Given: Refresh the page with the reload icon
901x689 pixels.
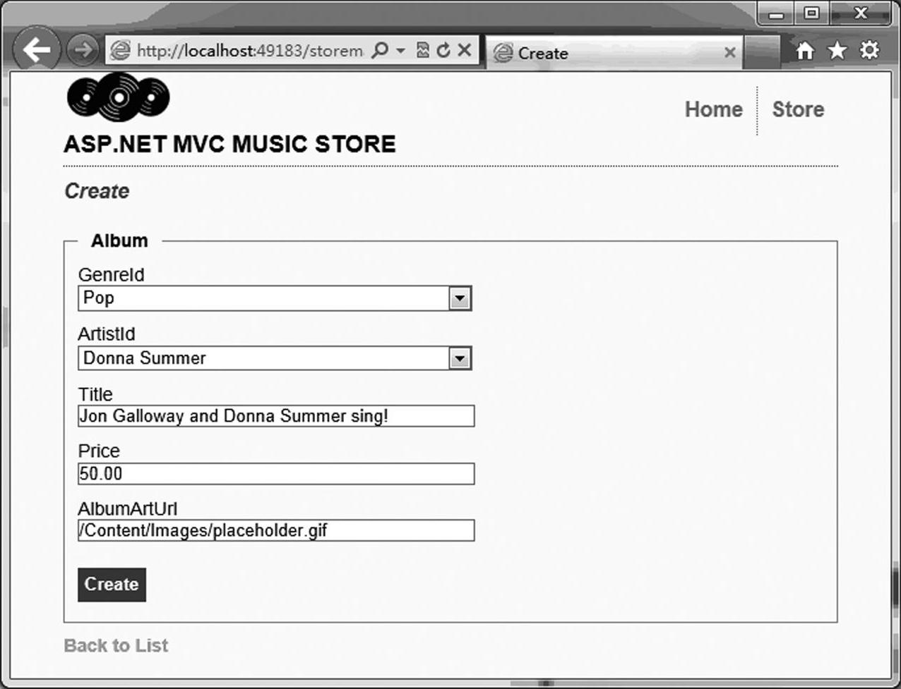Looking at the screenshot, I should pos(443,50).
